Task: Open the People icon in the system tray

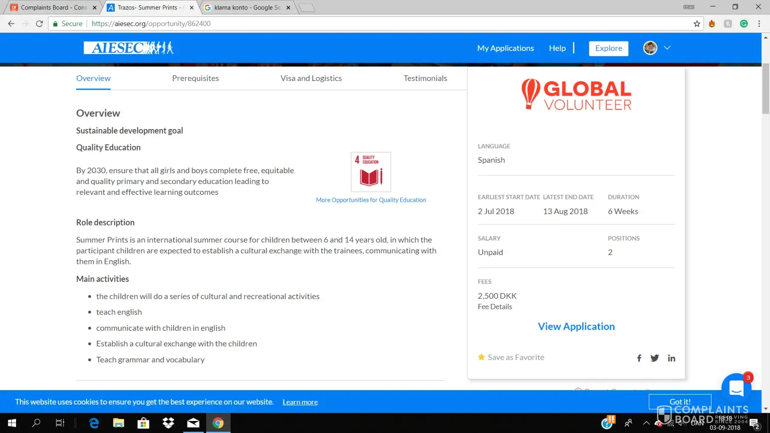Action: pyautogui.click(x=628, y=423)
